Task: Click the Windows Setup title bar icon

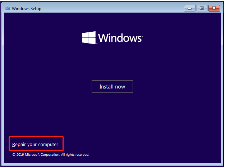Action: point(7,8)
